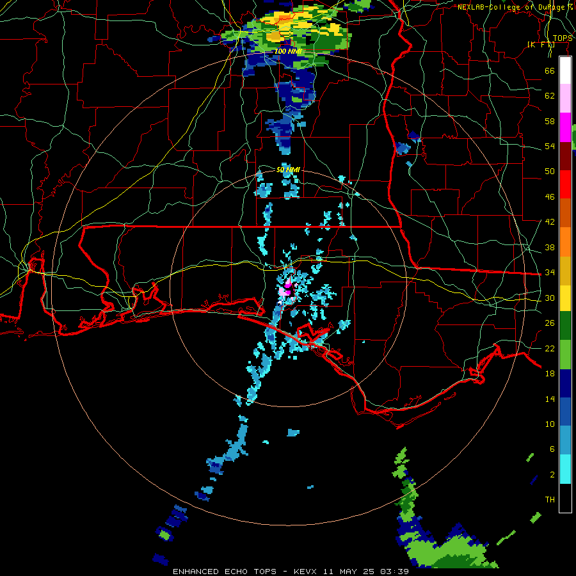
Task: Click the legend value 30
Action: pyautogui.click(x=550, y=298)
